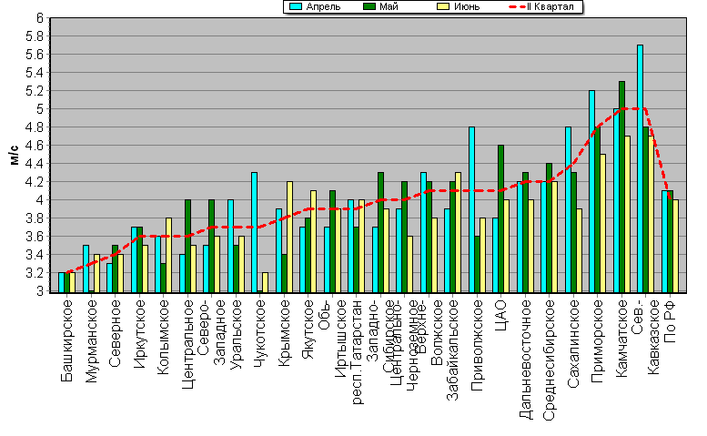Click the Крымское category label

pyautogui.click(x=284, y=335)
